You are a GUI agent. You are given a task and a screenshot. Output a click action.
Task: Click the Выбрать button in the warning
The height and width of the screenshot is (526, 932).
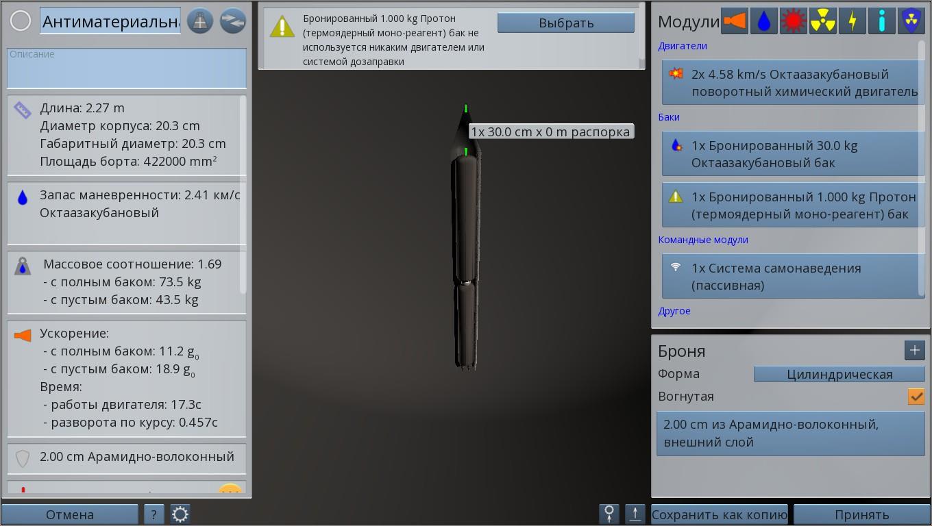565,23
